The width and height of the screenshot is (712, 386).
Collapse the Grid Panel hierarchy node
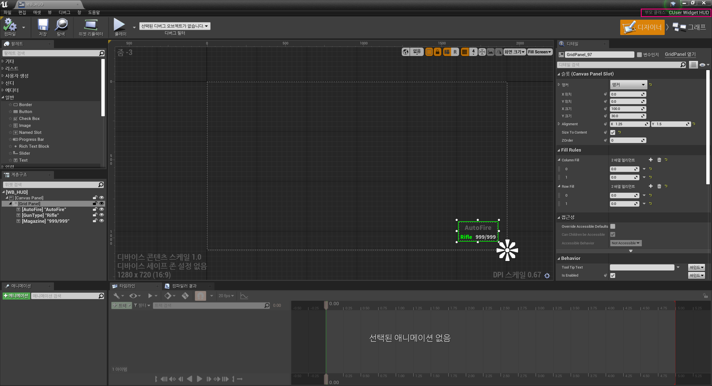[x=10, y=204]
